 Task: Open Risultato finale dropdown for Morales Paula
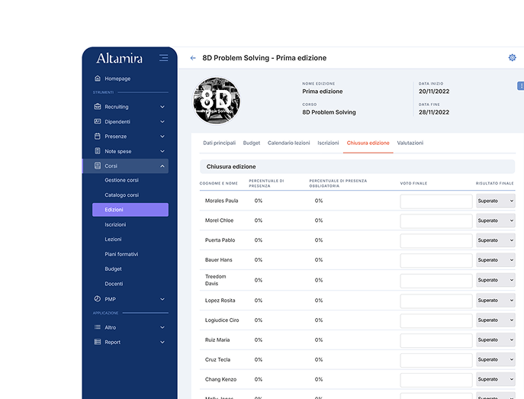pyautogui.click(x=495, y=201)
